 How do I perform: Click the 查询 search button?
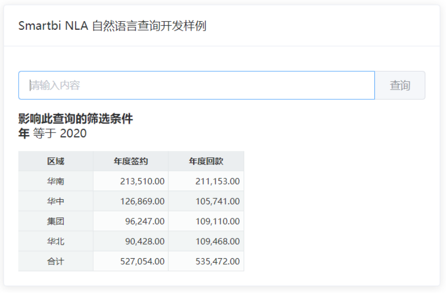pos(400,85)
